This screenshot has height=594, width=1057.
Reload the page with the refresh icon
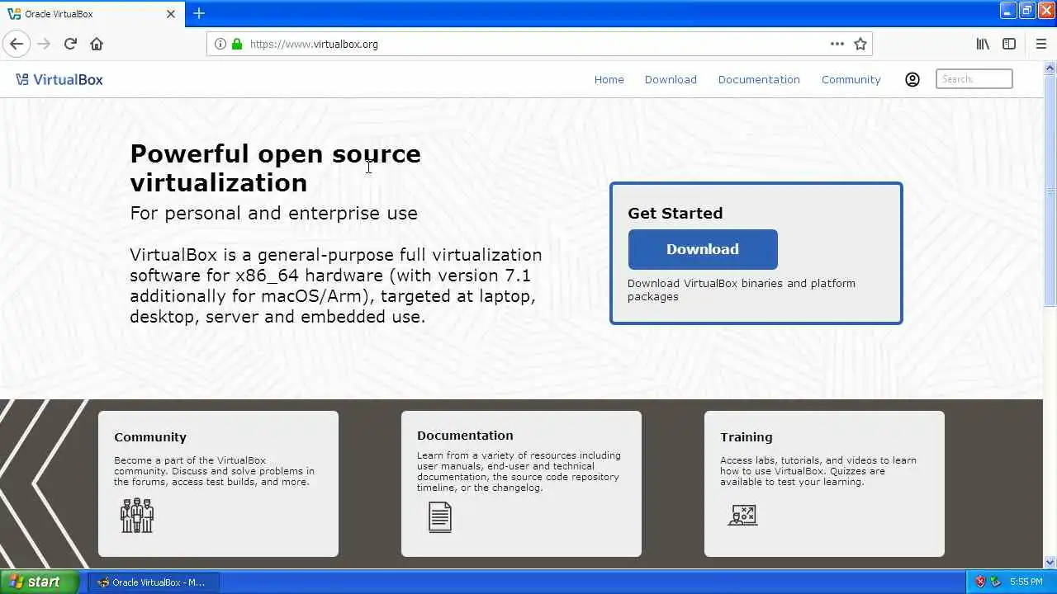(x=70, y=44)
